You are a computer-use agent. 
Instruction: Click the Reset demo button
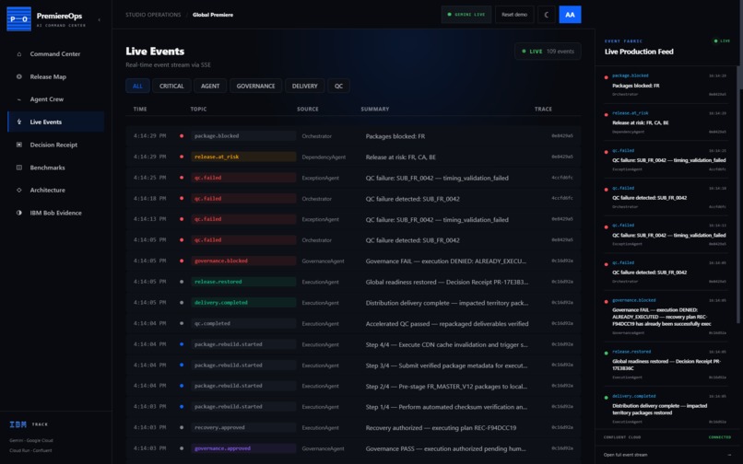(x=514, y=15)
